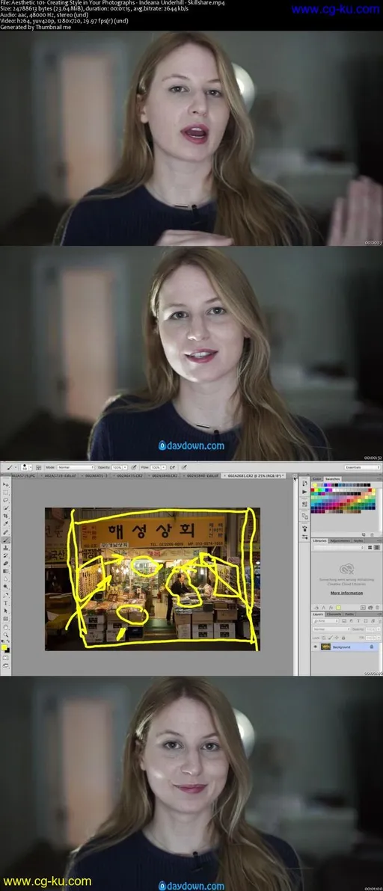This screenshot has height=891, width=383.
Task: Open the brush Mode dropdown set to Normal
Action: pos(75,467)
